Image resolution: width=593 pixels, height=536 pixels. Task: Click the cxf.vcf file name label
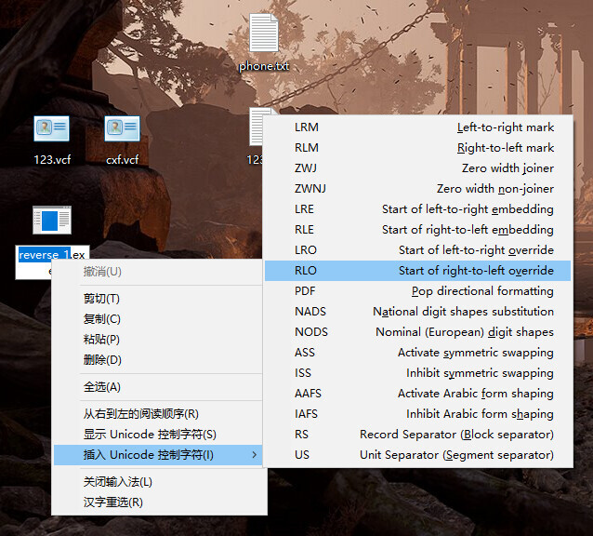[x=122, y=159]
